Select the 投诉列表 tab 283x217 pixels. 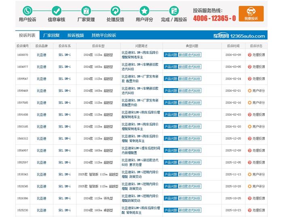pos(27,35)
